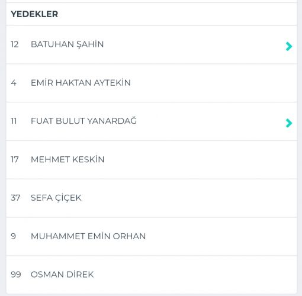This screenshot has height=296, width=302.
Task: Select player name MEHMET KESKİN
Action: click(68, 159)
